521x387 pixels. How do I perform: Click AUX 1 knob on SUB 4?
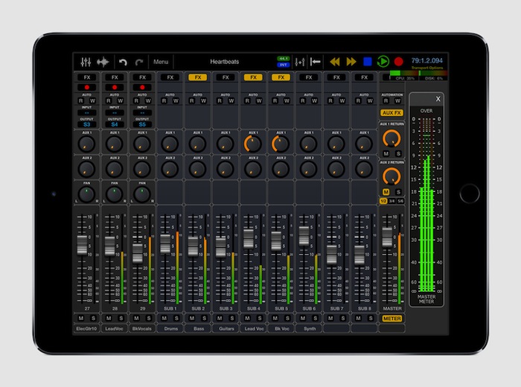tap(253, 144)
